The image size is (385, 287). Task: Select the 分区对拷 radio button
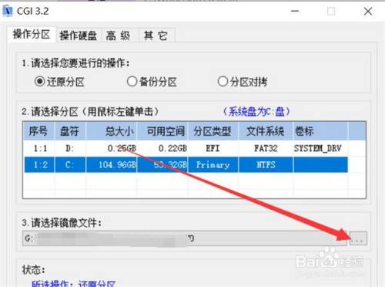[x=243, y=82]
